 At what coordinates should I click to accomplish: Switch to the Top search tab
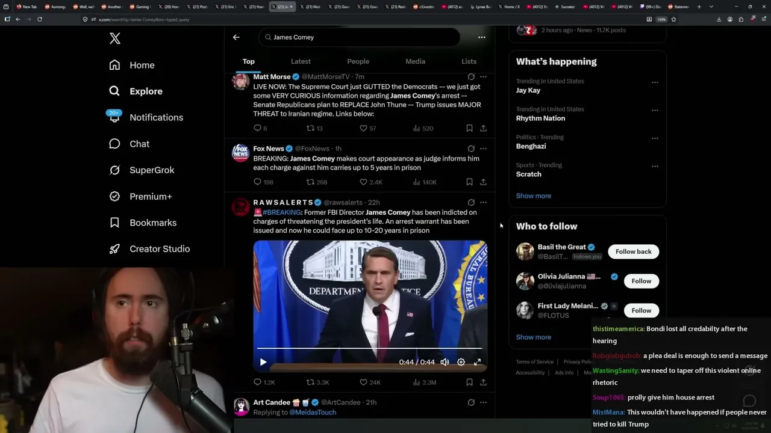pyautogui.click(x=249, y=61)
